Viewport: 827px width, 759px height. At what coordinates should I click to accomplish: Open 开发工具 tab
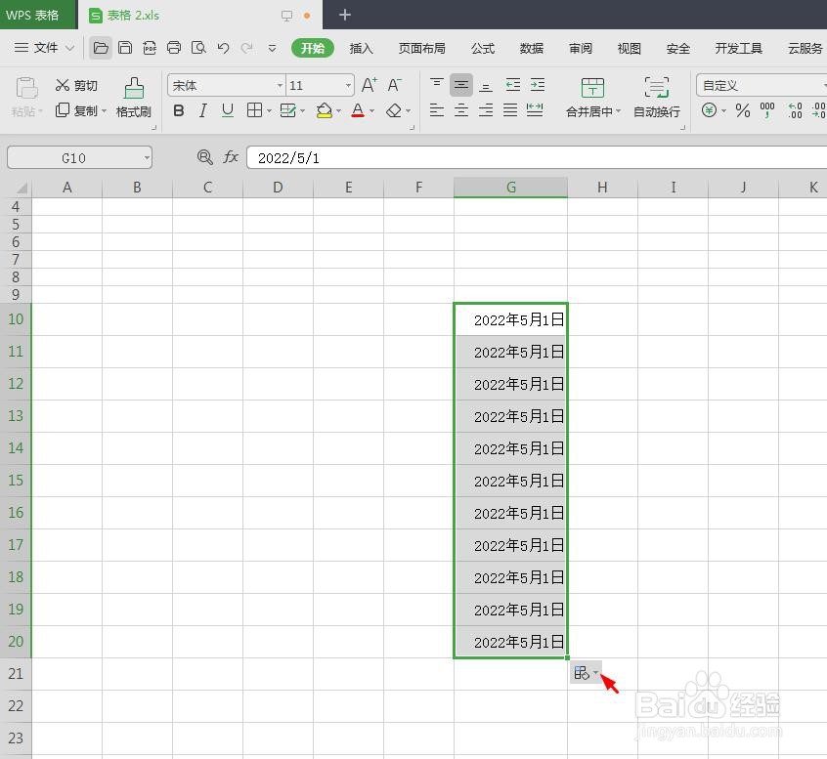[x=739, y=49]
